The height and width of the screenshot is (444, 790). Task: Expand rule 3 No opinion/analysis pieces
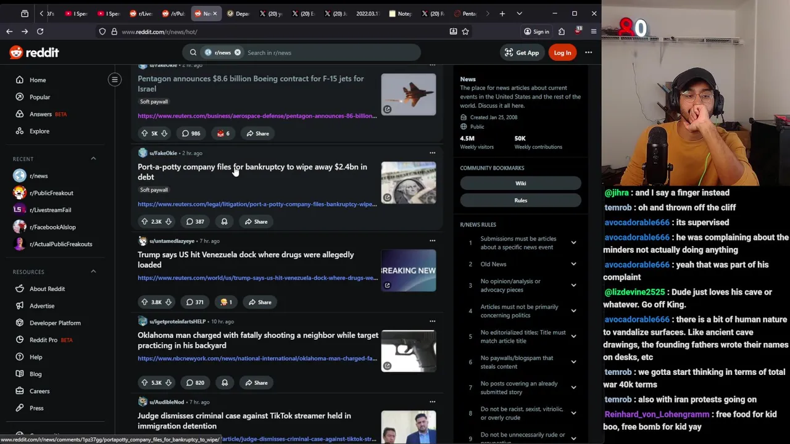(x=573, y=286)
